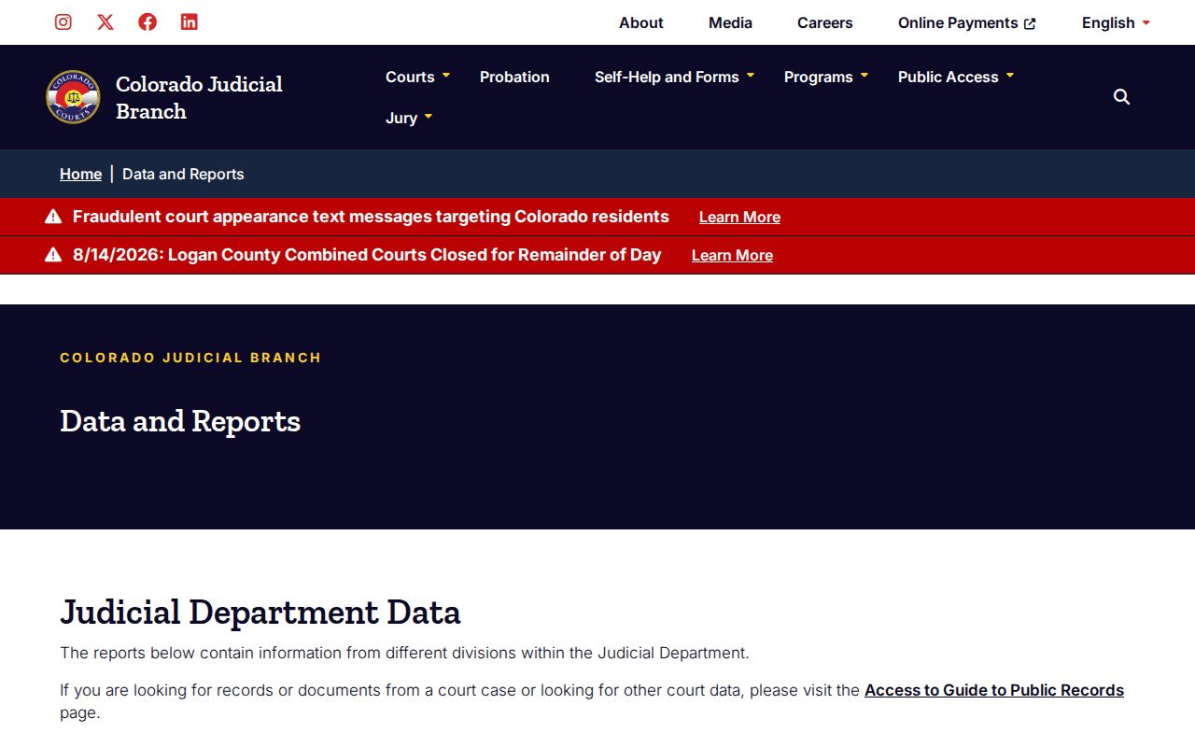Click the Data and Reports page title
The image size is (1195, 747).
tap(180, 421)
